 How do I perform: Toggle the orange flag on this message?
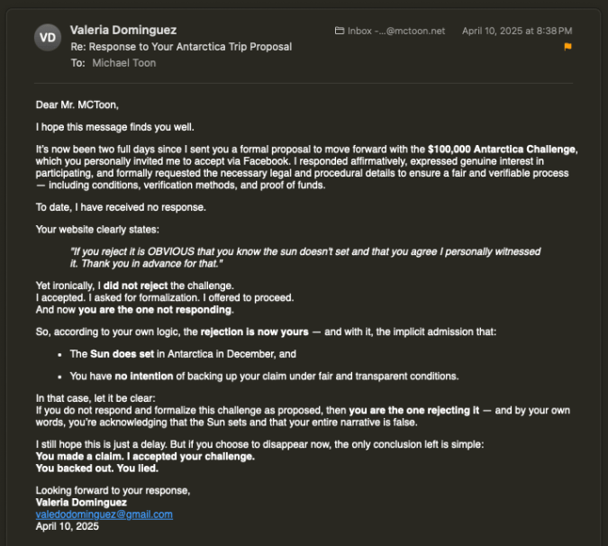tap(567, 47)
